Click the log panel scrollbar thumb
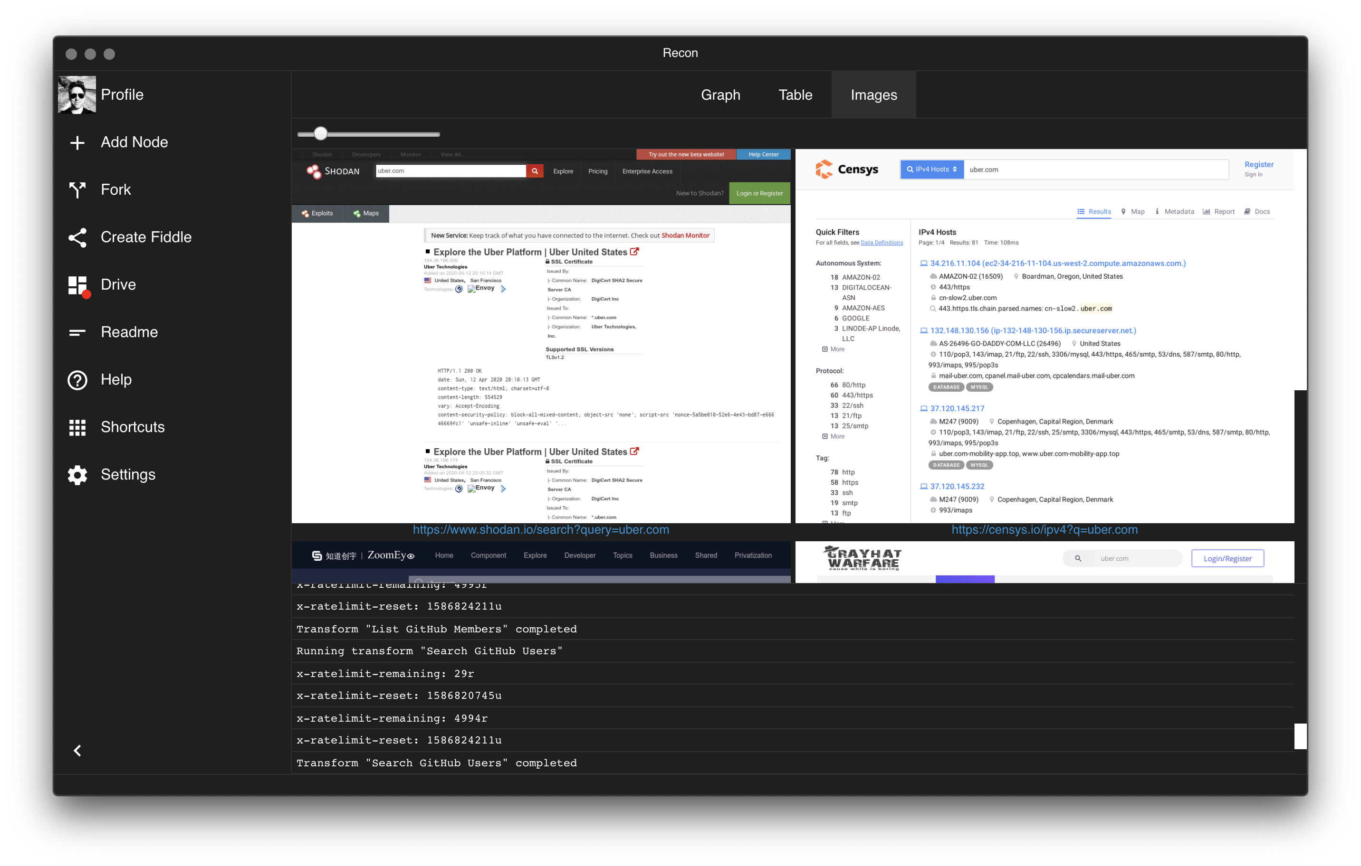The width and height of the screenshot is (1361, 866). (1300, 736)
